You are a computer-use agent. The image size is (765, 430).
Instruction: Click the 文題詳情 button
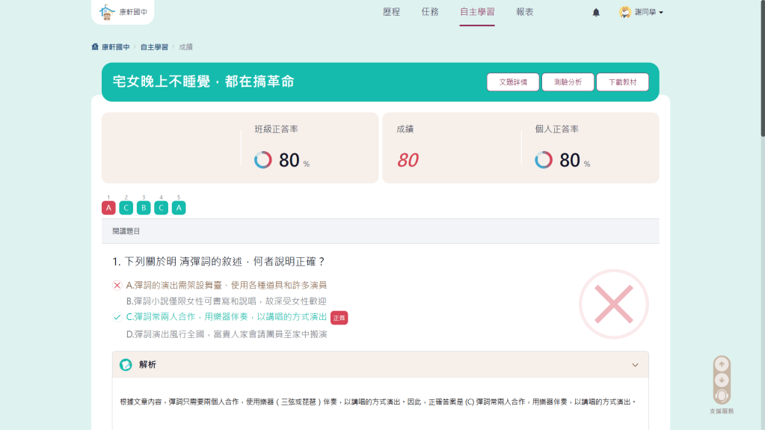pyautogui.click(x=513, y=82)
